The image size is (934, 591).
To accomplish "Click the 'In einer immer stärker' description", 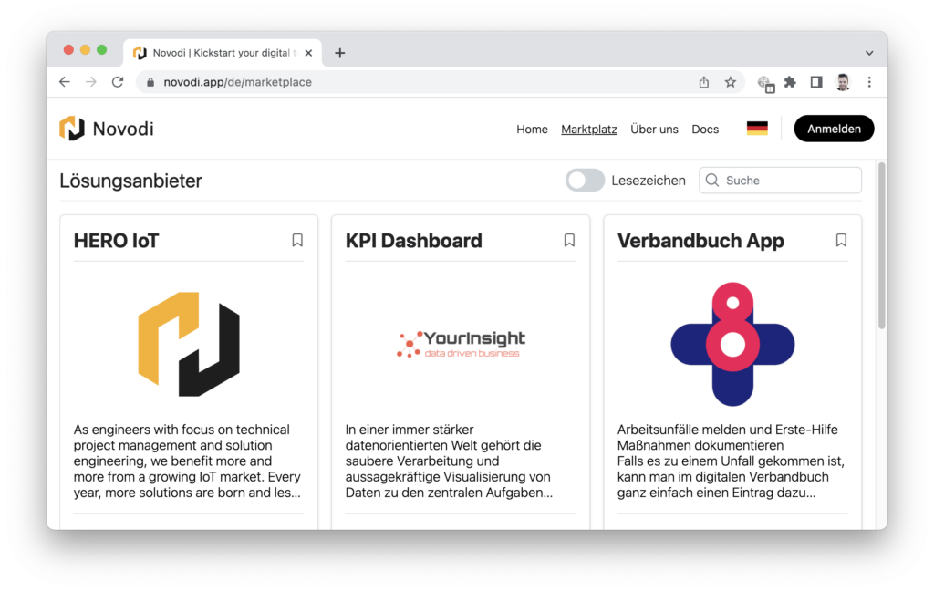I will tap(449, 461).
